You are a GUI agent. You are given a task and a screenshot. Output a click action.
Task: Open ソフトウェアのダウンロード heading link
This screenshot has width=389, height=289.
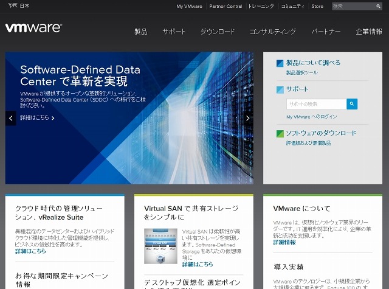tap(321, 133)
